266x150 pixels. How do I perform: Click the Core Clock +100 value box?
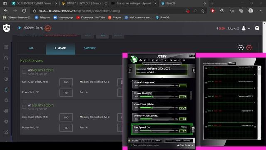pyautogui.click(x=183, y=108)
